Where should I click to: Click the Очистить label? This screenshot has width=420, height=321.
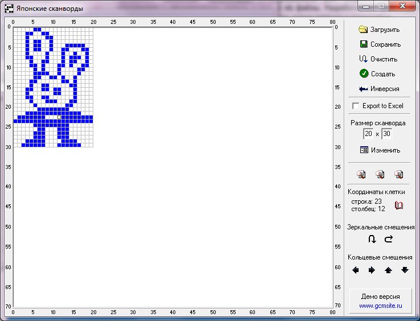[384, 59]
